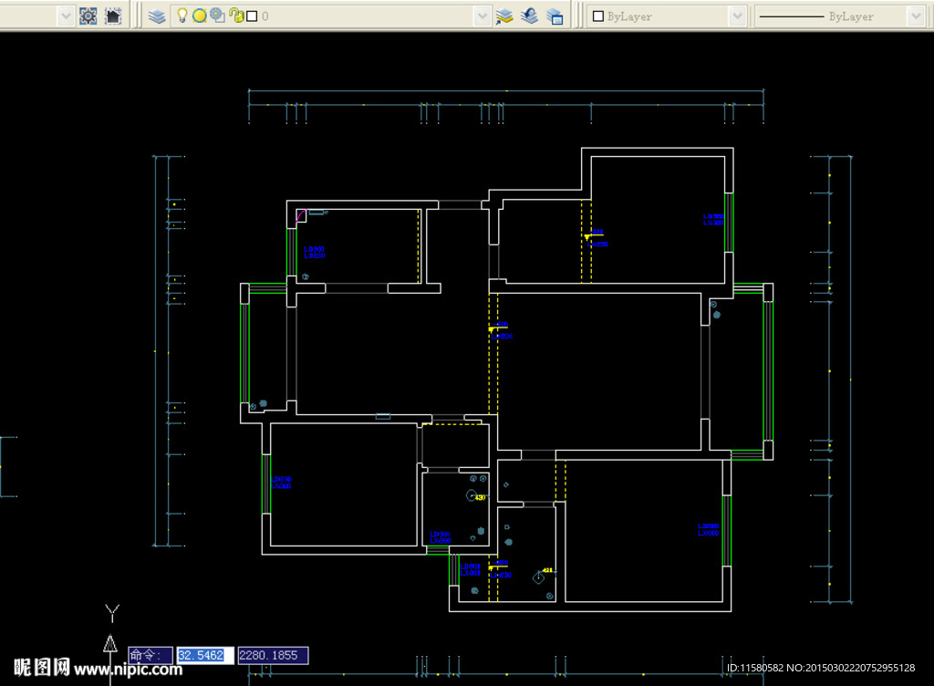Expand the layer list dropdown
934x686 pixels.
point(482,16)
